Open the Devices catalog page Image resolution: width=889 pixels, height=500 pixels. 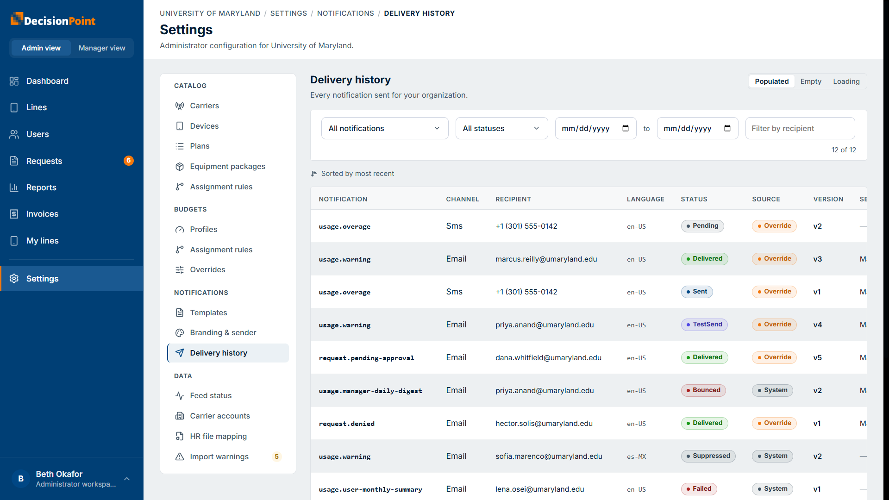pyautogui.click(x=228, y=126)
